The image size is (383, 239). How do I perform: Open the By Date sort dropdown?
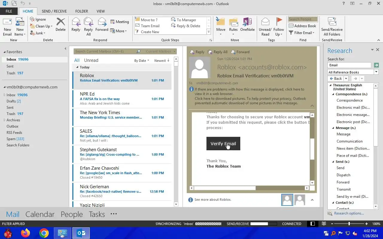142,61
